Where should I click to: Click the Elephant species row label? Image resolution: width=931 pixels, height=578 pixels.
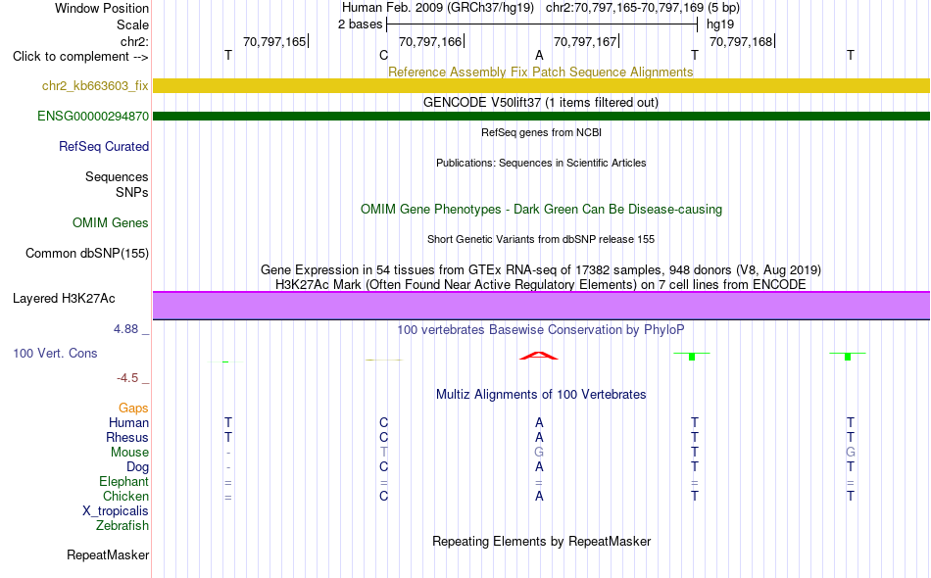(x=124, y=481)
